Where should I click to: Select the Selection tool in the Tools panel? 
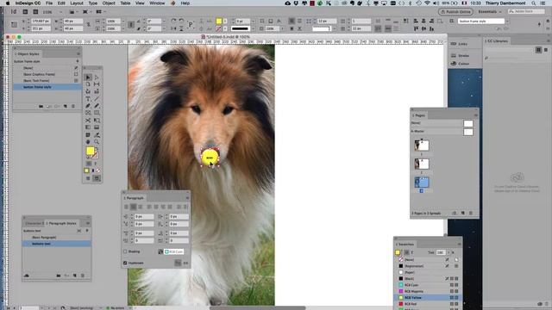pyautogui.click(x=88, y=77)
